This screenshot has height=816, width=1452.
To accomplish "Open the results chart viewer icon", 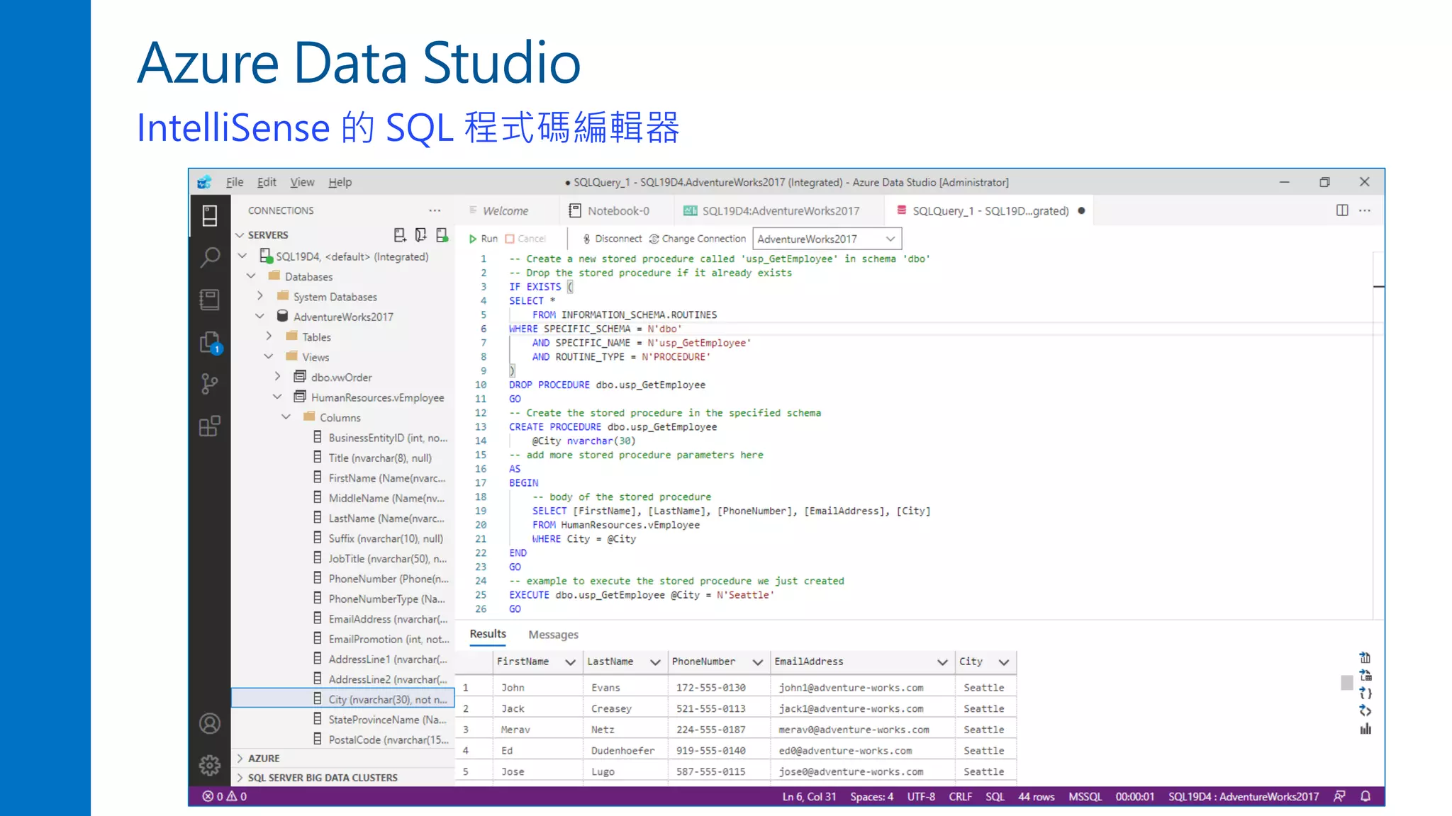I will pyautogui.click(x=1365, y=729).
